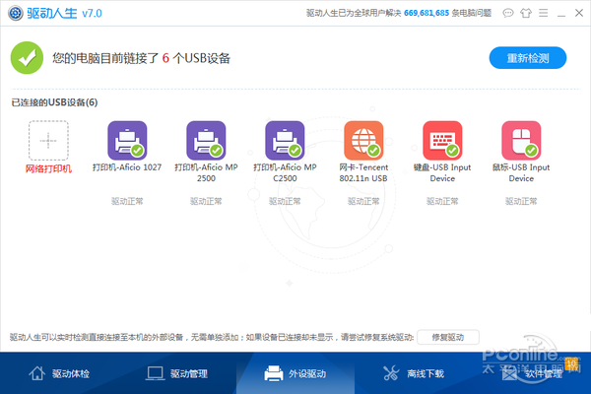Click 驱动正常 status under keyboard device
591x394 pixels.
(x=442, y=201)
